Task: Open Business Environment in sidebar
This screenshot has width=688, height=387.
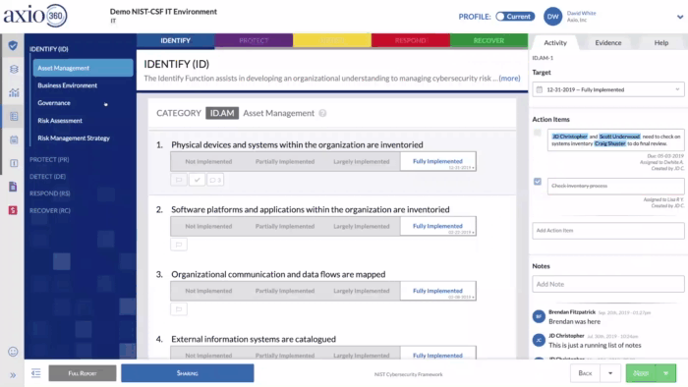Action: [x=67, y=85]
